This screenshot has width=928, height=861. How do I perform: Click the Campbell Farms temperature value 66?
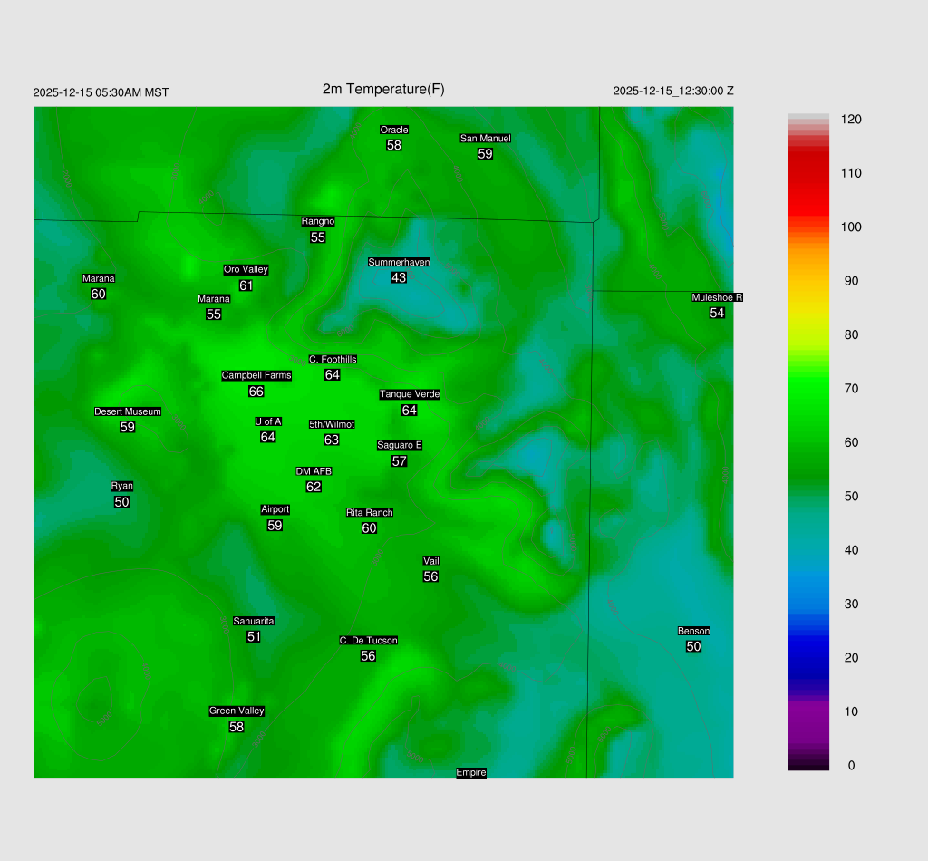256,392
